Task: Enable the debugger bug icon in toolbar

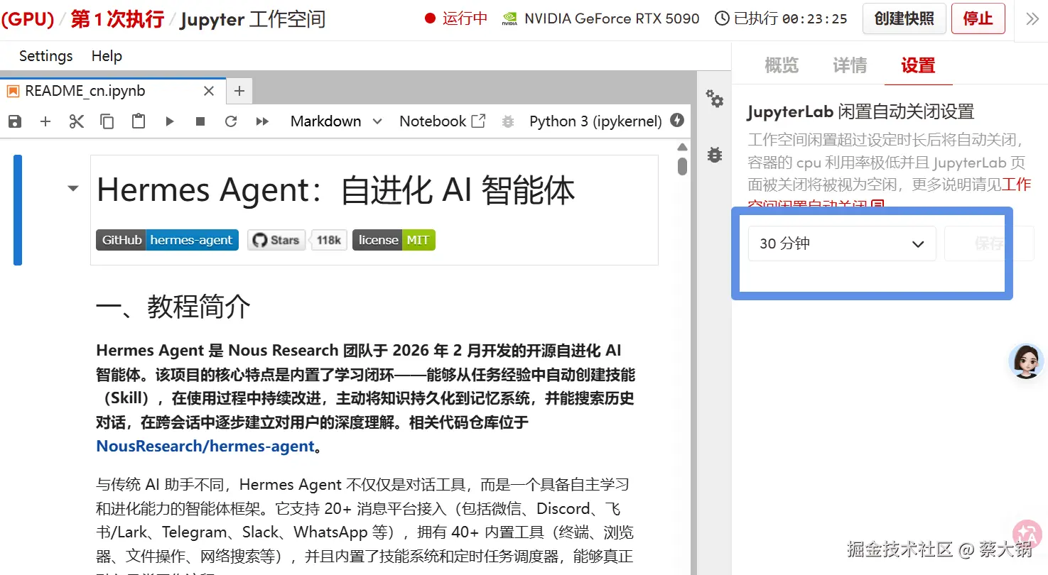Action: (507, 121)
